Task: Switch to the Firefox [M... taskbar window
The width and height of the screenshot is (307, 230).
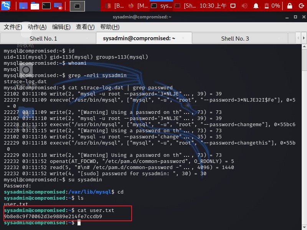Action: point(138,6)
